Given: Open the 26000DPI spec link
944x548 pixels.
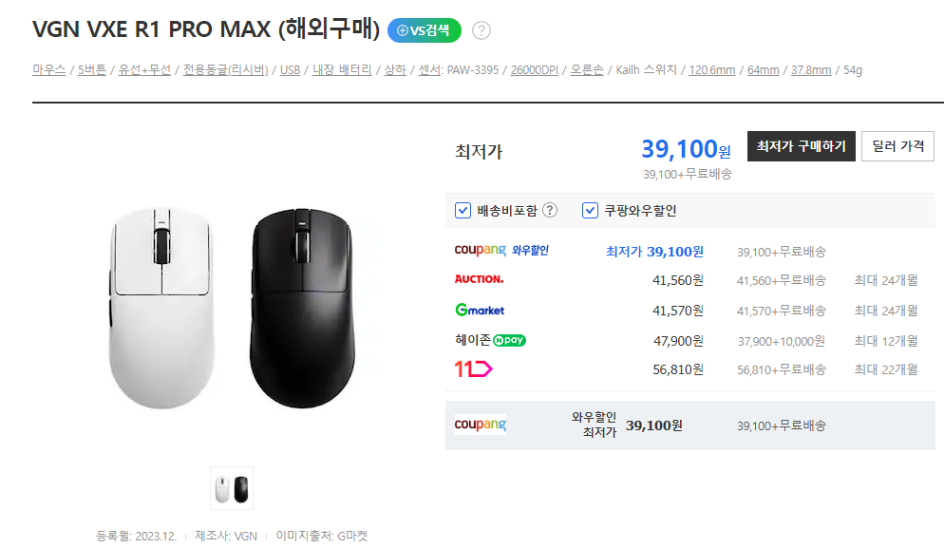Looking at the screenshot, I should click(x=534, y=69).
